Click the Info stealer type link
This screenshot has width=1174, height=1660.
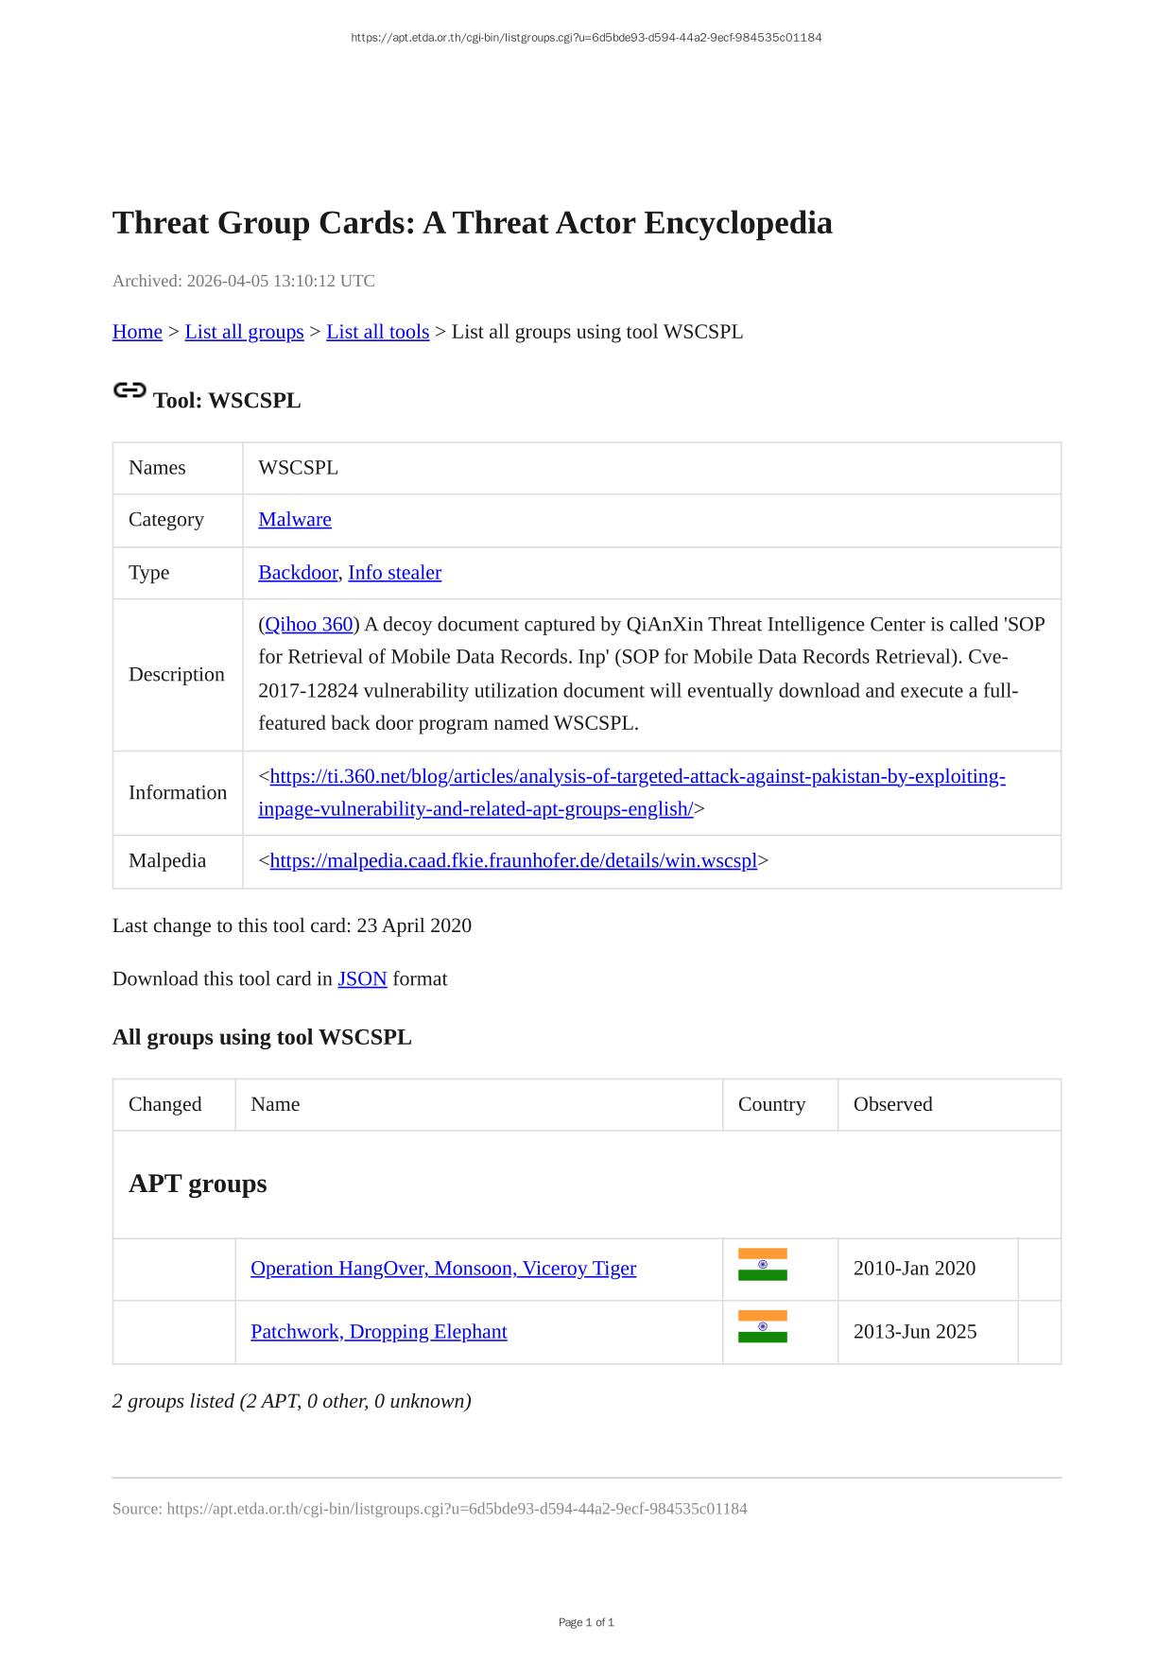[x=394, y=573]
